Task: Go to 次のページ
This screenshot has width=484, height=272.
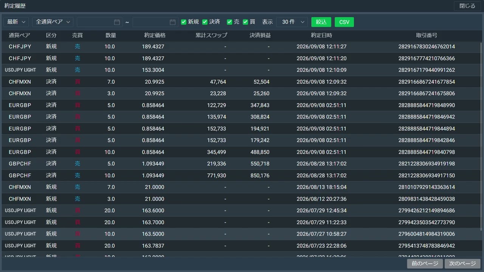Action: [x=463, y=264]
